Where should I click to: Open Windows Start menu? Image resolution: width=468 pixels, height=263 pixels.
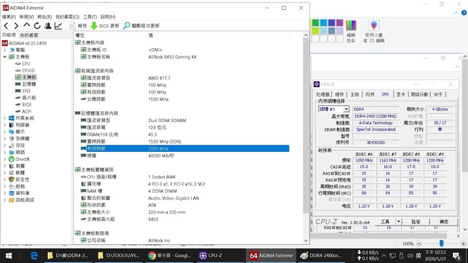[x=8, y=256]
